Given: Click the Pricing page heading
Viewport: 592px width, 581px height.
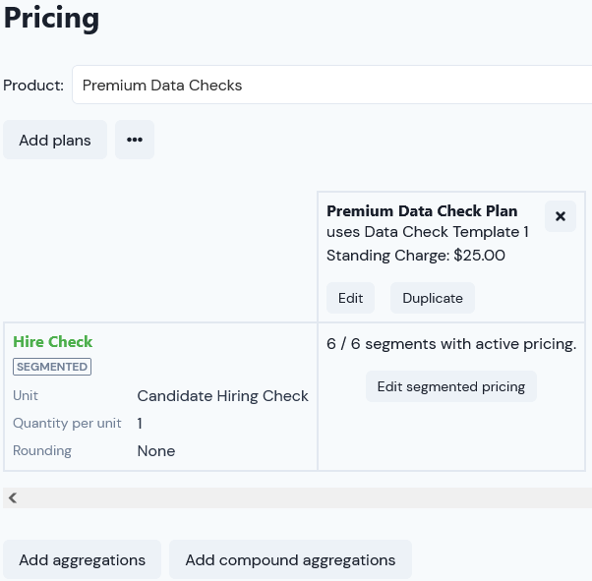Looking at the screenshot, I should 52,18.
